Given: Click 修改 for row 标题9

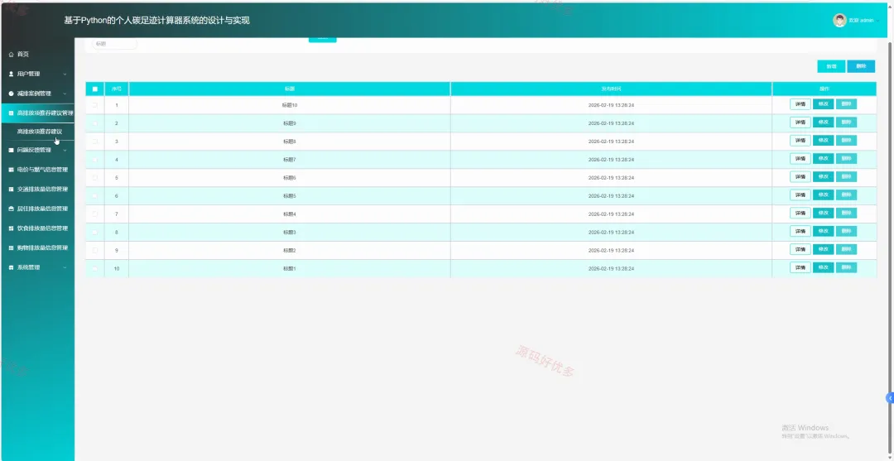Looking at the screenshot, I should point(823,122).
